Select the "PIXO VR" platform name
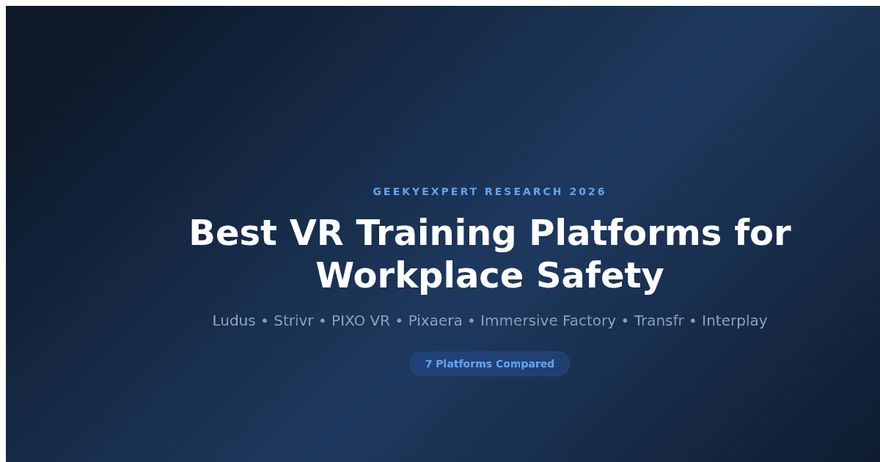Screen dimensions: 880x462 pyautogui.click(x=361, y=320)
